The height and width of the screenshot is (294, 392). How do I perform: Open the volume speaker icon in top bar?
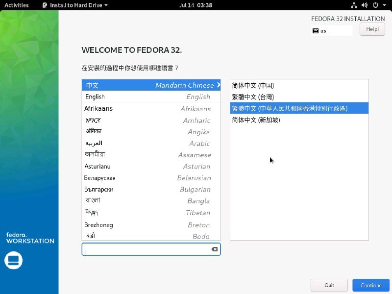point(365,5)
